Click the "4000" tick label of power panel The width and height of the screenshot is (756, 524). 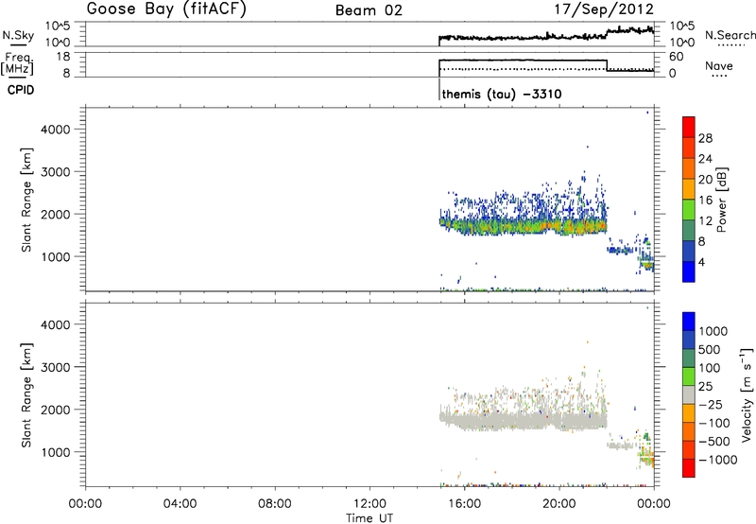click(x=56, y=130)
